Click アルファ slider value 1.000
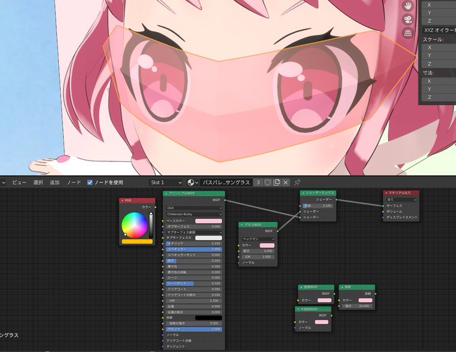 click(x=194, y=329)
